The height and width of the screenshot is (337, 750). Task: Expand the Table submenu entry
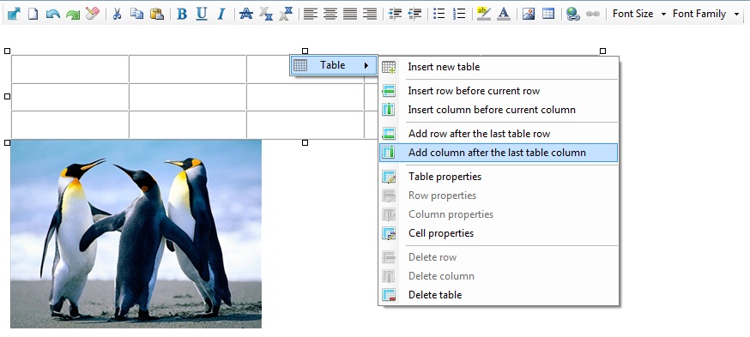pos(334,65)
